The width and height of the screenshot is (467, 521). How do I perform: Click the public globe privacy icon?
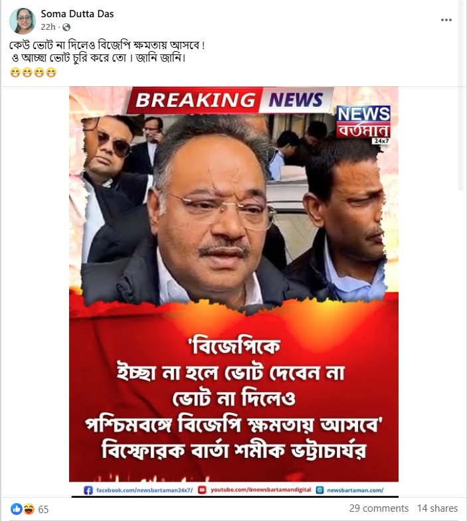66,27
